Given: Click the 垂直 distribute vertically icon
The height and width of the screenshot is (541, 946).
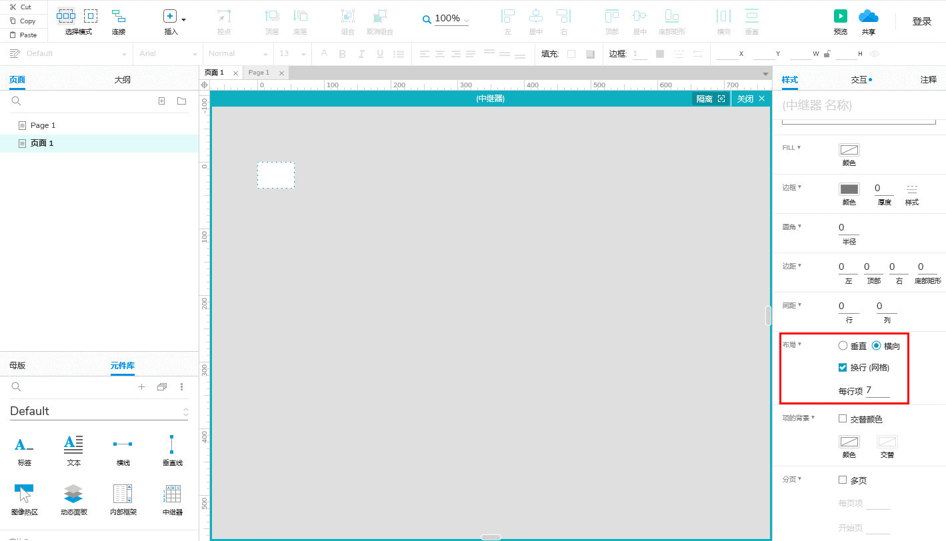Looking at the screenshot, I should click(752, 16).
